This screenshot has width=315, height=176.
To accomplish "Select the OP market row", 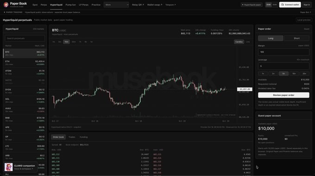I will pos(25,138).
